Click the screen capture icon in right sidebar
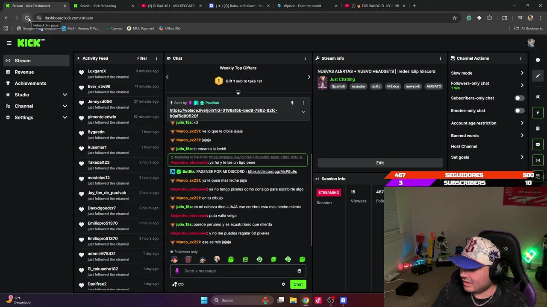The width and height of the screenshot is (547, 307). point(538,97)
